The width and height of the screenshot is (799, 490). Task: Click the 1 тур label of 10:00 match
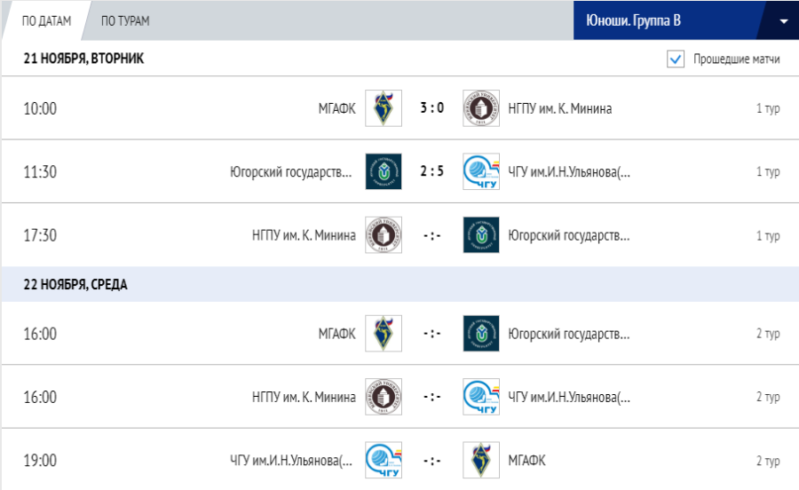pos(768,108)
